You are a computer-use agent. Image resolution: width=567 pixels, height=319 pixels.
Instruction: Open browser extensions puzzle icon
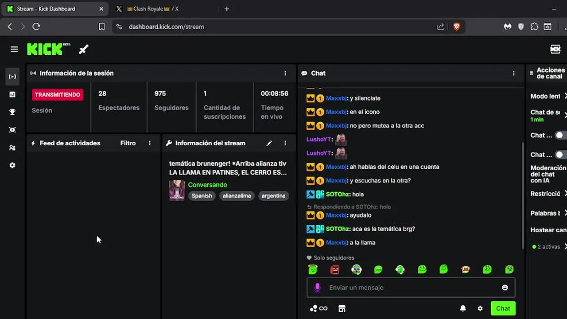click(534, 27)
